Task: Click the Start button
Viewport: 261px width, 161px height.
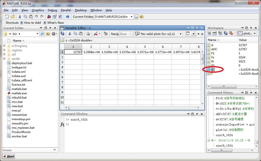Action: [9, 156]
